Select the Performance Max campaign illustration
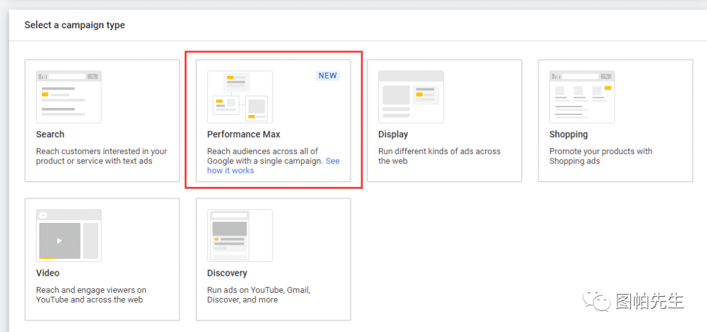707x332 pixels. tap(240, 97)
